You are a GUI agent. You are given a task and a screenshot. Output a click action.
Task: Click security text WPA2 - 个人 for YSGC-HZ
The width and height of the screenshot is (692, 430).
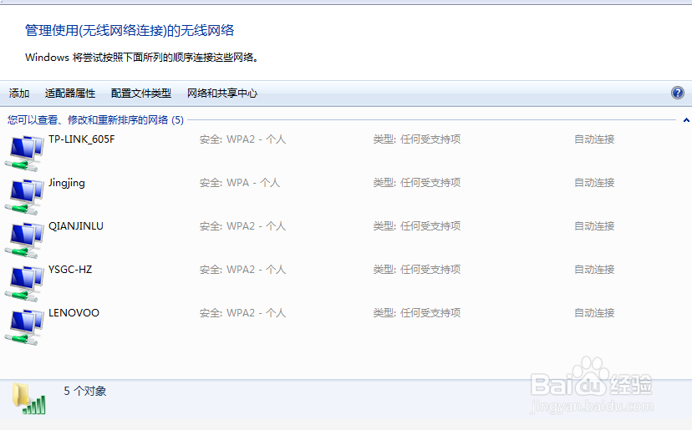[x=257, y=270]
